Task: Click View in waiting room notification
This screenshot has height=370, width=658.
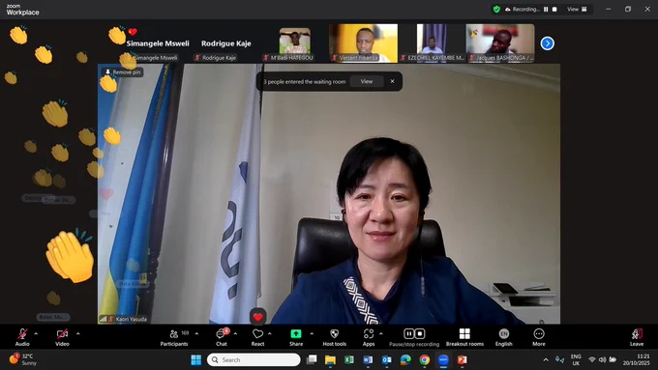Action: pos(367,81)
